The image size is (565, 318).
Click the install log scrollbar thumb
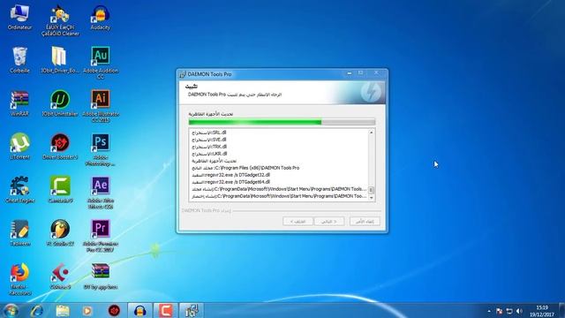[x=372, y=190]
